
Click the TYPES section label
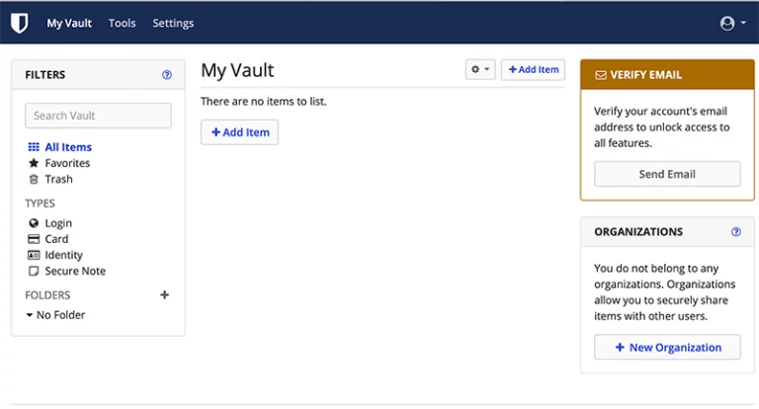point(40,204)
